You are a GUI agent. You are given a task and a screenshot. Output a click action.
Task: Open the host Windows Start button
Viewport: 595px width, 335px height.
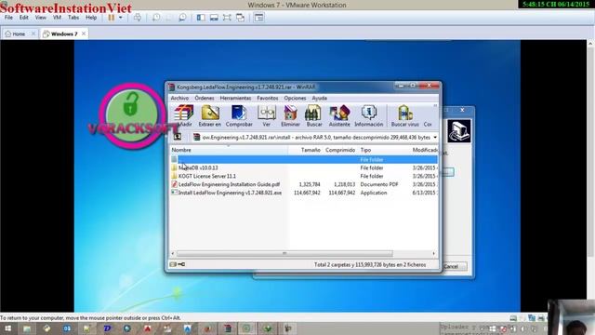[x=7, y=328]
